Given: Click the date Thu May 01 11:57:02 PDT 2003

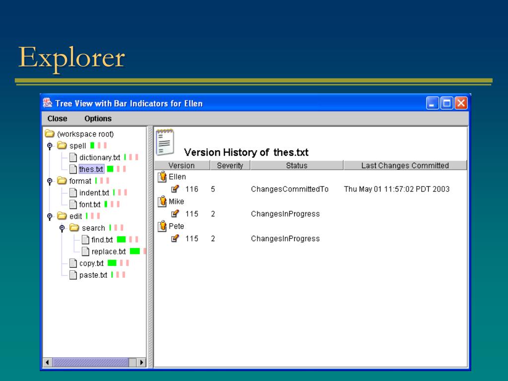Looking at the screenshot, I should click(396, 189).
